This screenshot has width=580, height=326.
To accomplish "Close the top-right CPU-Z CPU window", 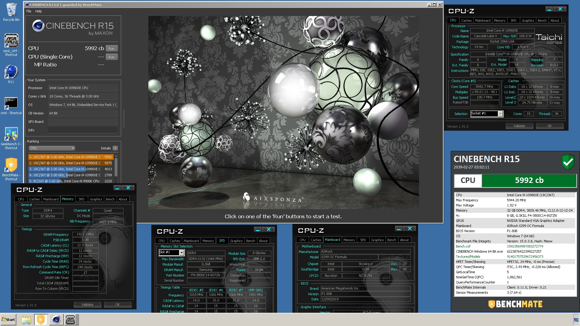I will coord(560,9).
